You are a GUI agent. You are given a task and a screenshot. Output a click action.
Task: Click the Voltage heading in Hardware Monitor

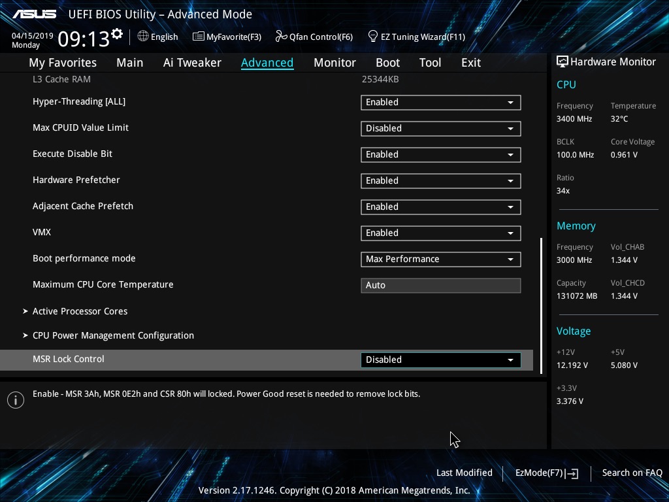[x=574, y=331]
